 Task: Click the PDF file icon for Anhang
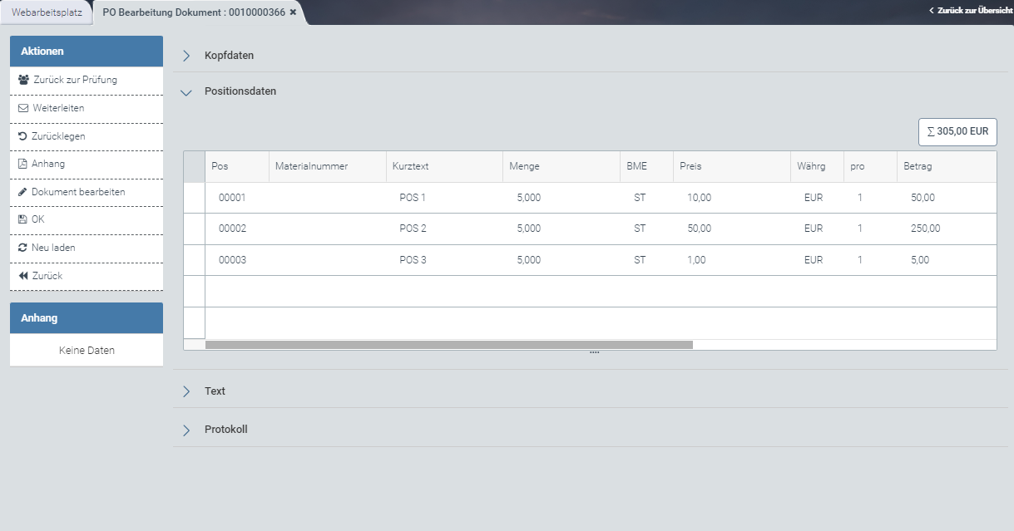(23, 164)
